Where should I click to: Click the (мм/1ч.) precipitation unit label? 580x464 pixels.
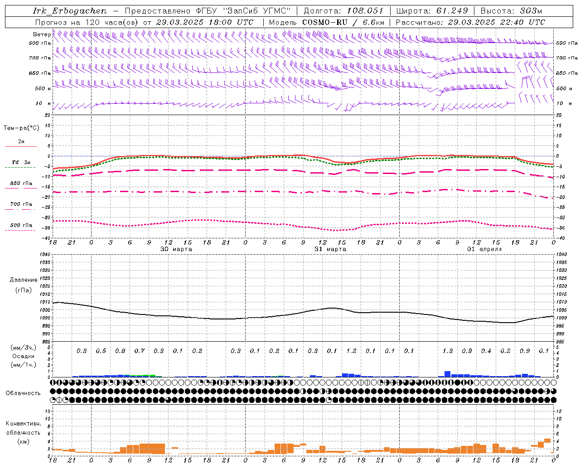(x=24, y=365)
